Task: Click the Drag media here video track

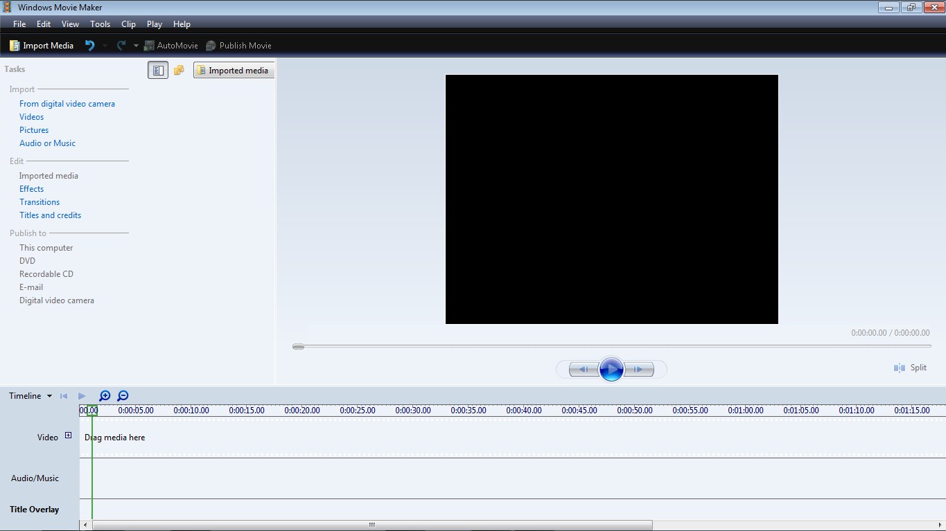Action: click(513, 438)
